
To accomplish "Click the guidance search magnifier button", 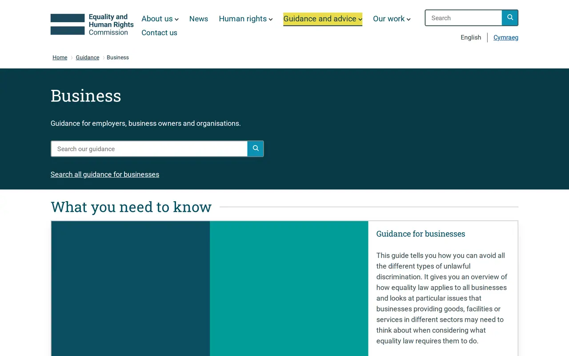I will pos(256,149).
